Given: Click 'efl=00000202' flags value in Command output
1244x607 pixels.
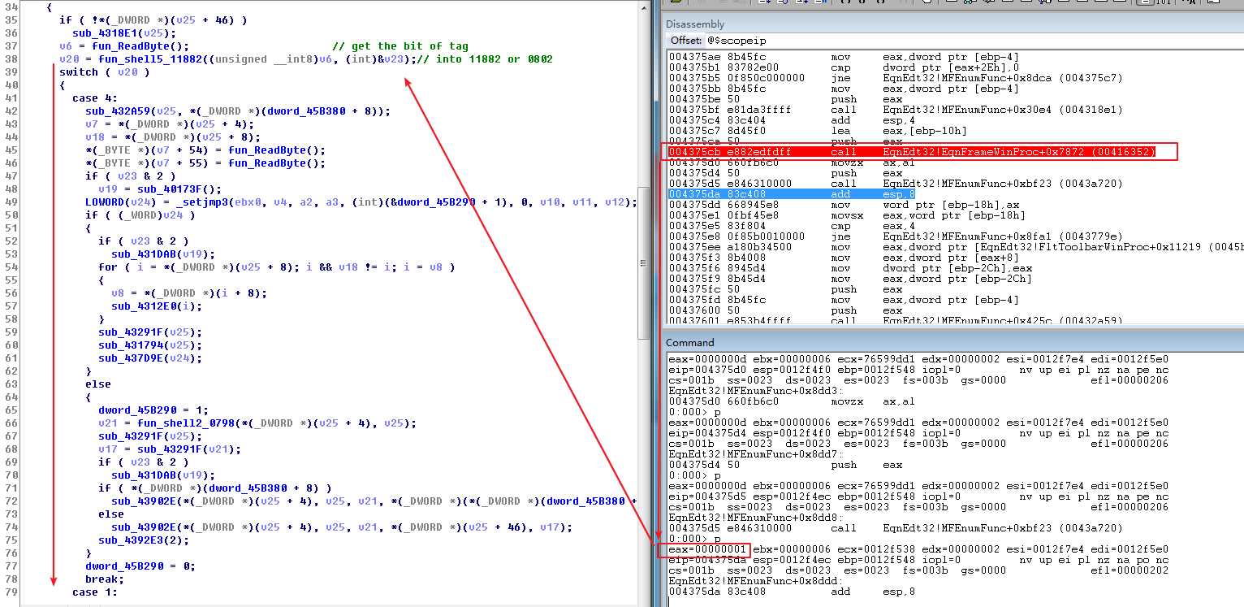Looking at the screenshot, I should tap(1130, 570).
